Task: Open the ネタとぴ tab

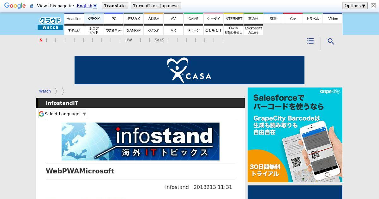Action: [x=74, y=30]
